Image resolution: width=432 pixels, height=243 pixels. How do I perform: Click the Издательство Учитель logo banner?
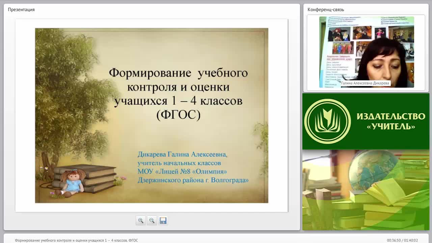coord(366,121)
